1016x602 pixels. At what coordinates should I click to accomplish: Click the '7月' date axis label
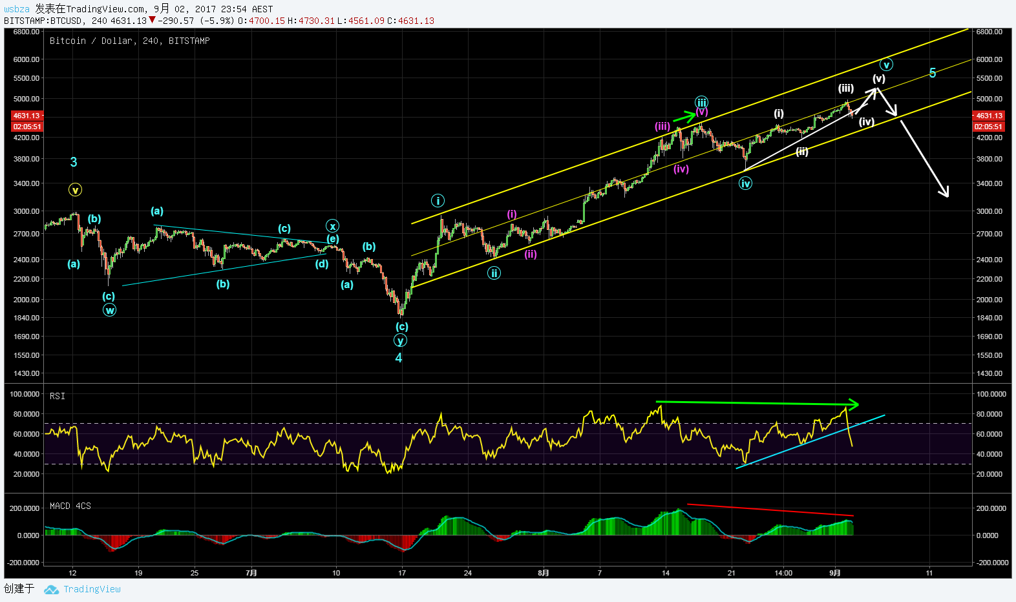point(252,572)
